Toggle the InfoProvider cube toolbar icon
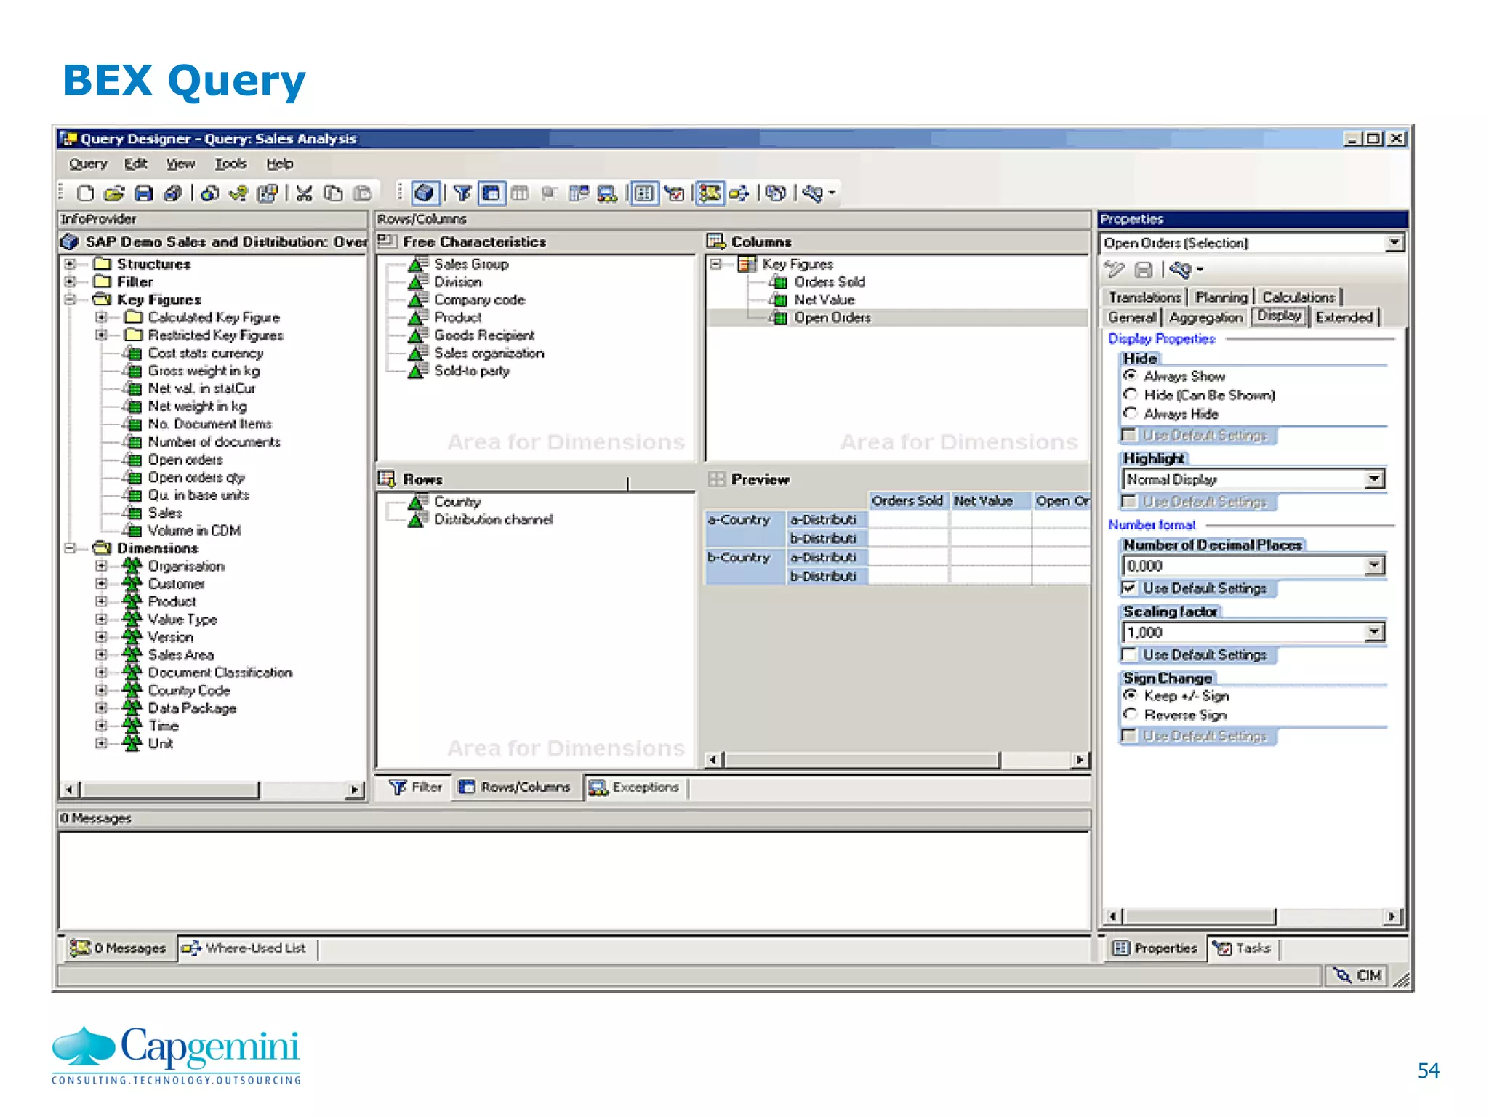Screen dimensions: 1489x1117 pyautogui.click(x=424, y=193)
